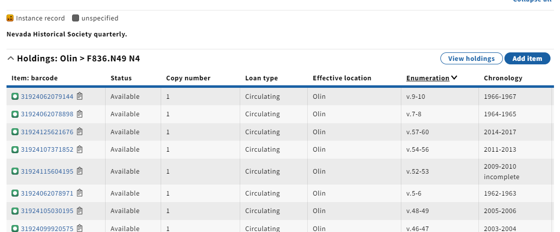Copy barcode 31924062079144 using clipboard icon

[x=80, y=96]
